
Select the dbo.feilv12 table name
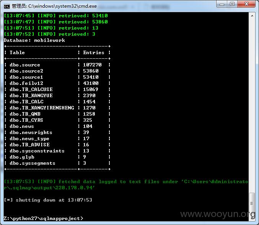tap(26, 83)
